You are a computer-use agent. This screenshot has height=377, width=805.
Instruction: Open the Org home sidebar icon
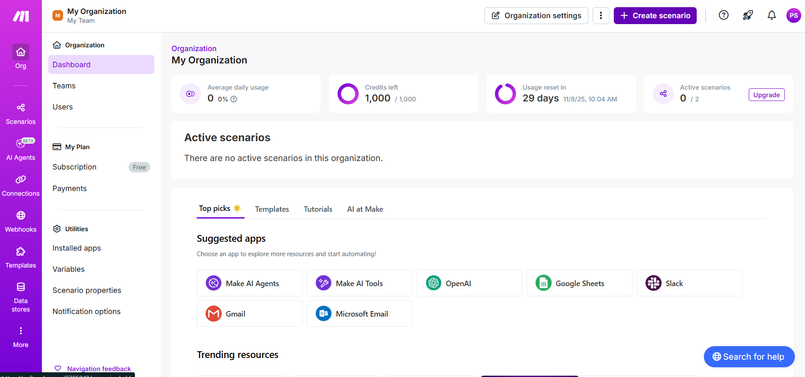pyautogui.click(x=21, y=52)
